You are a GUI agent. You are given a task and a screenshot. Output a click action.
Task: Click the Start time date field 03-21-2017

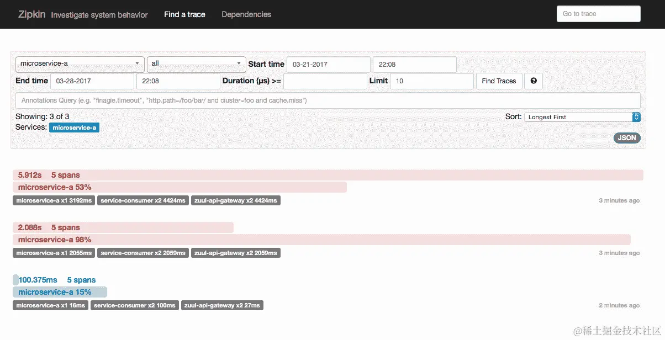pyautogui.click(x=329, y=64)
